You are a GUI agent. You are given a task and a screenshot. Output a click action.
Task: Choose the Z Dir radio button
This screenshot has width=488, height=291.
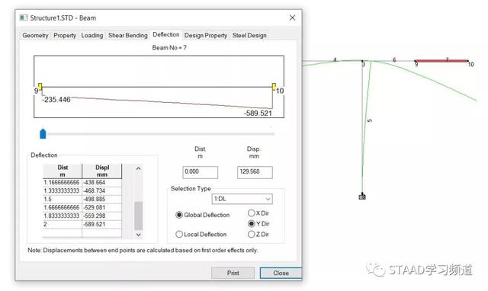[258, 234]
